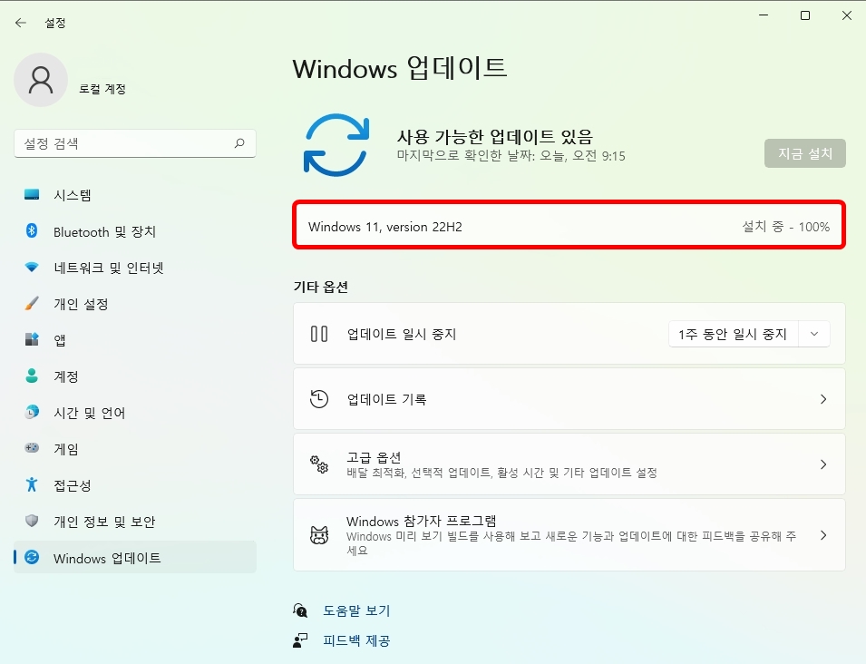The image size is (866, 664).
Task: Click the Windows 참가자 프로그램 cat icon
Action: click(x=319, y=534)
